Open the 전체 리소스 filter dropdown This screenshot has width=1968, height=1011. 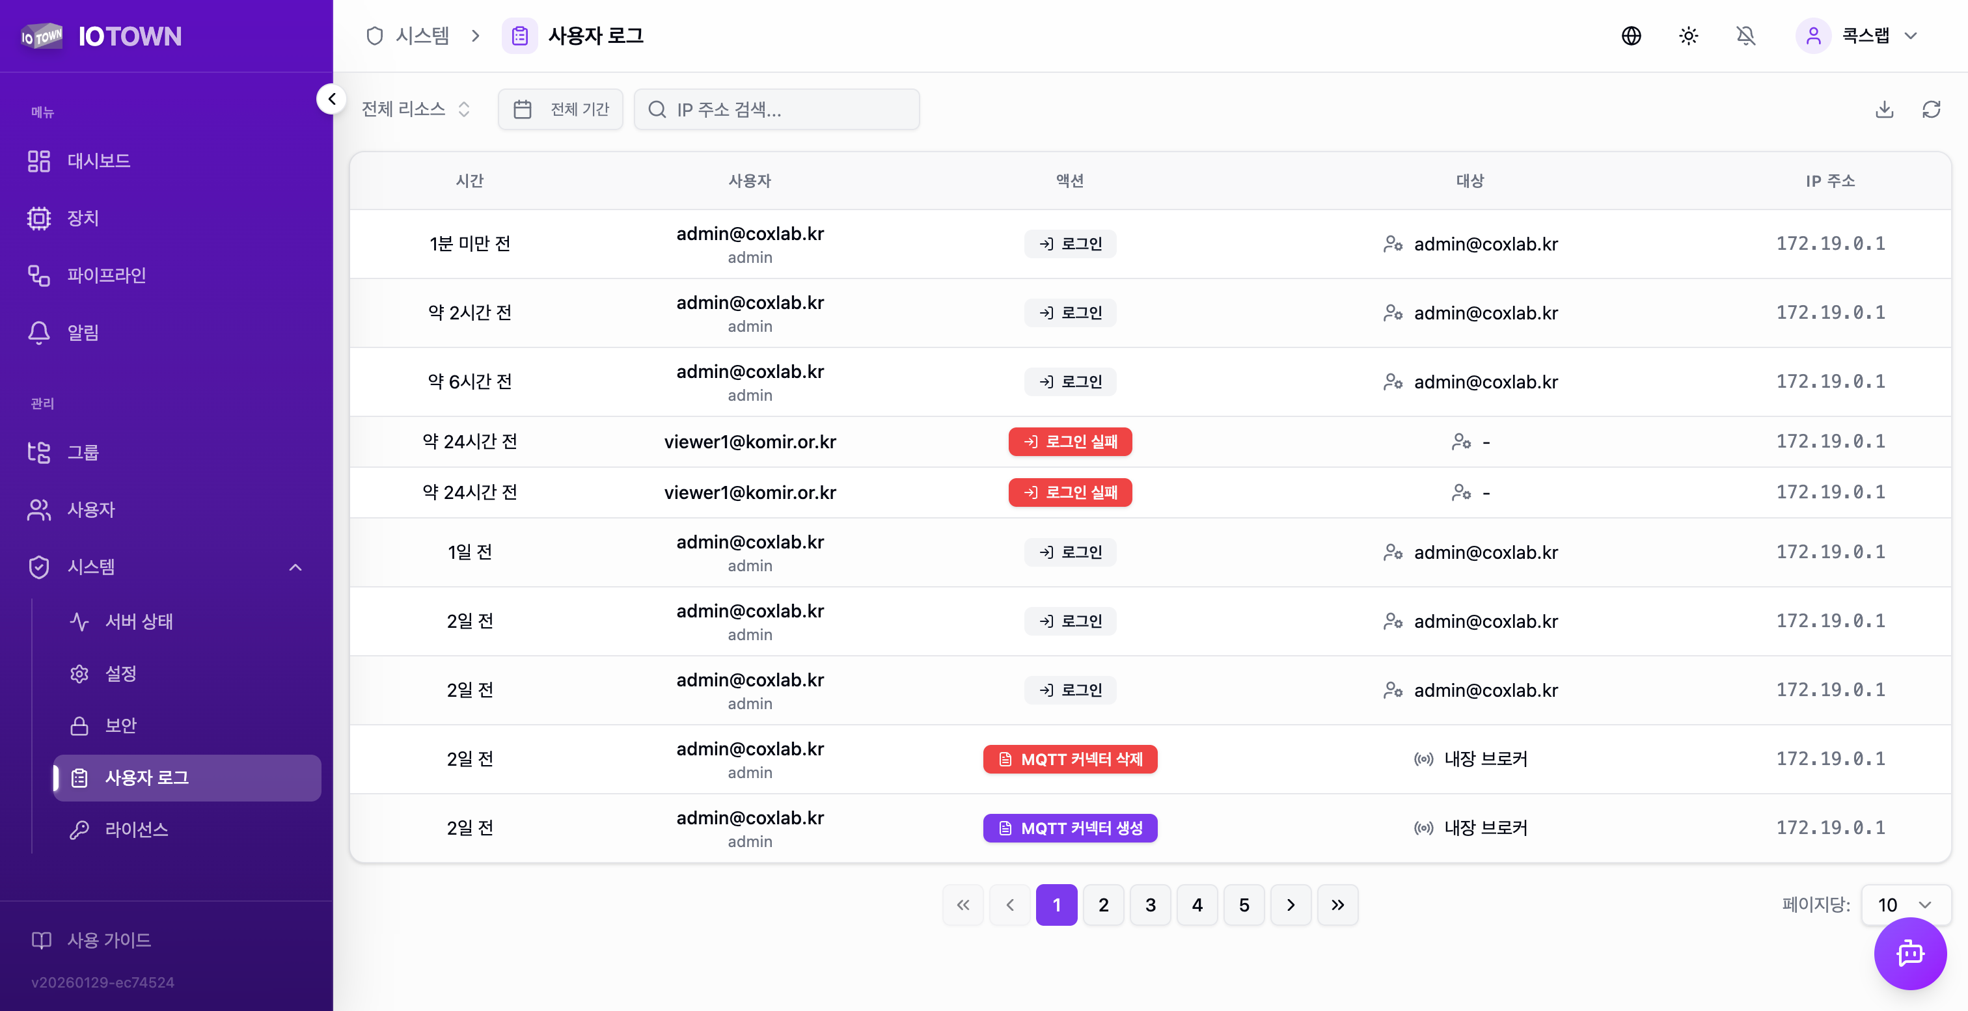click(x=416, y=109)
